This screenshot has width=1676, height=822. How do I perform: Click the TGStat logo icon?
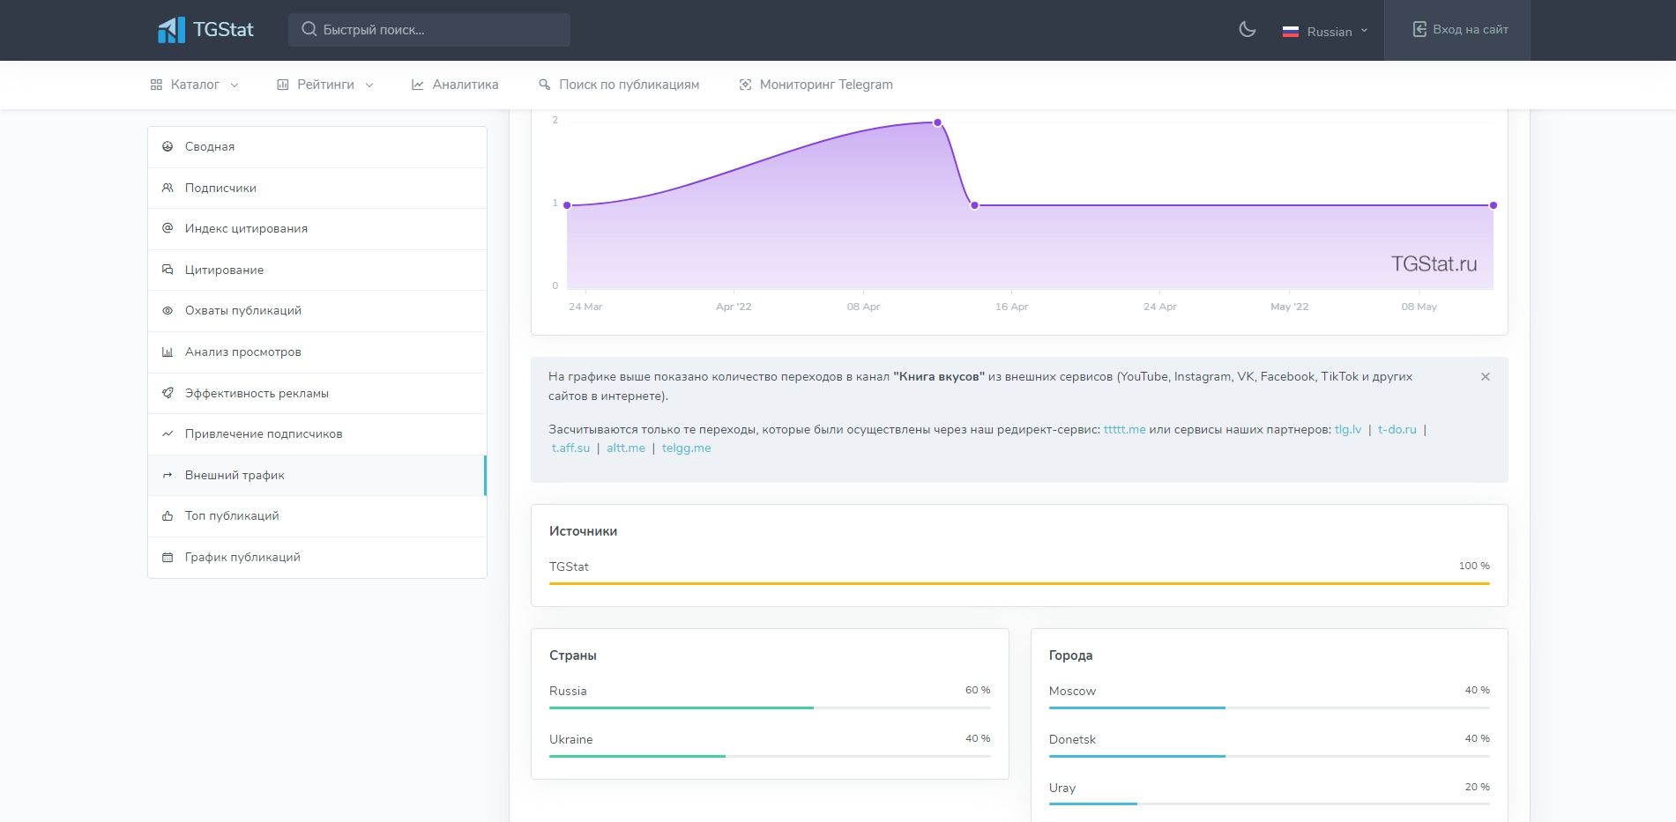click(x=171, y=30)
